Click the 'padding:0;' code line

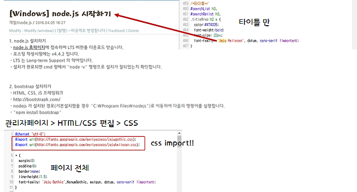click(x=28, y=166)
